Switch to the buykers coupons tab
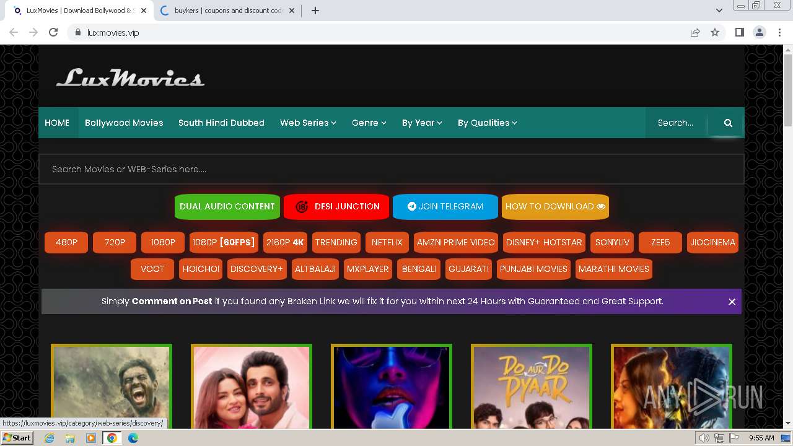Viewport: 793px width, 446px height. 228,11
